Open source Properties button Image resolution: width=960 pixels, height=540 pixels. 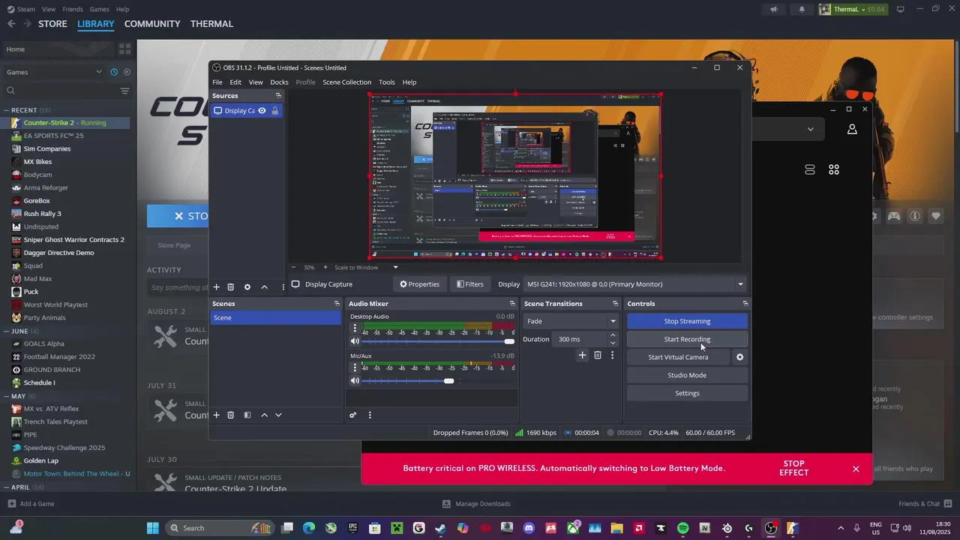point(419,284)
